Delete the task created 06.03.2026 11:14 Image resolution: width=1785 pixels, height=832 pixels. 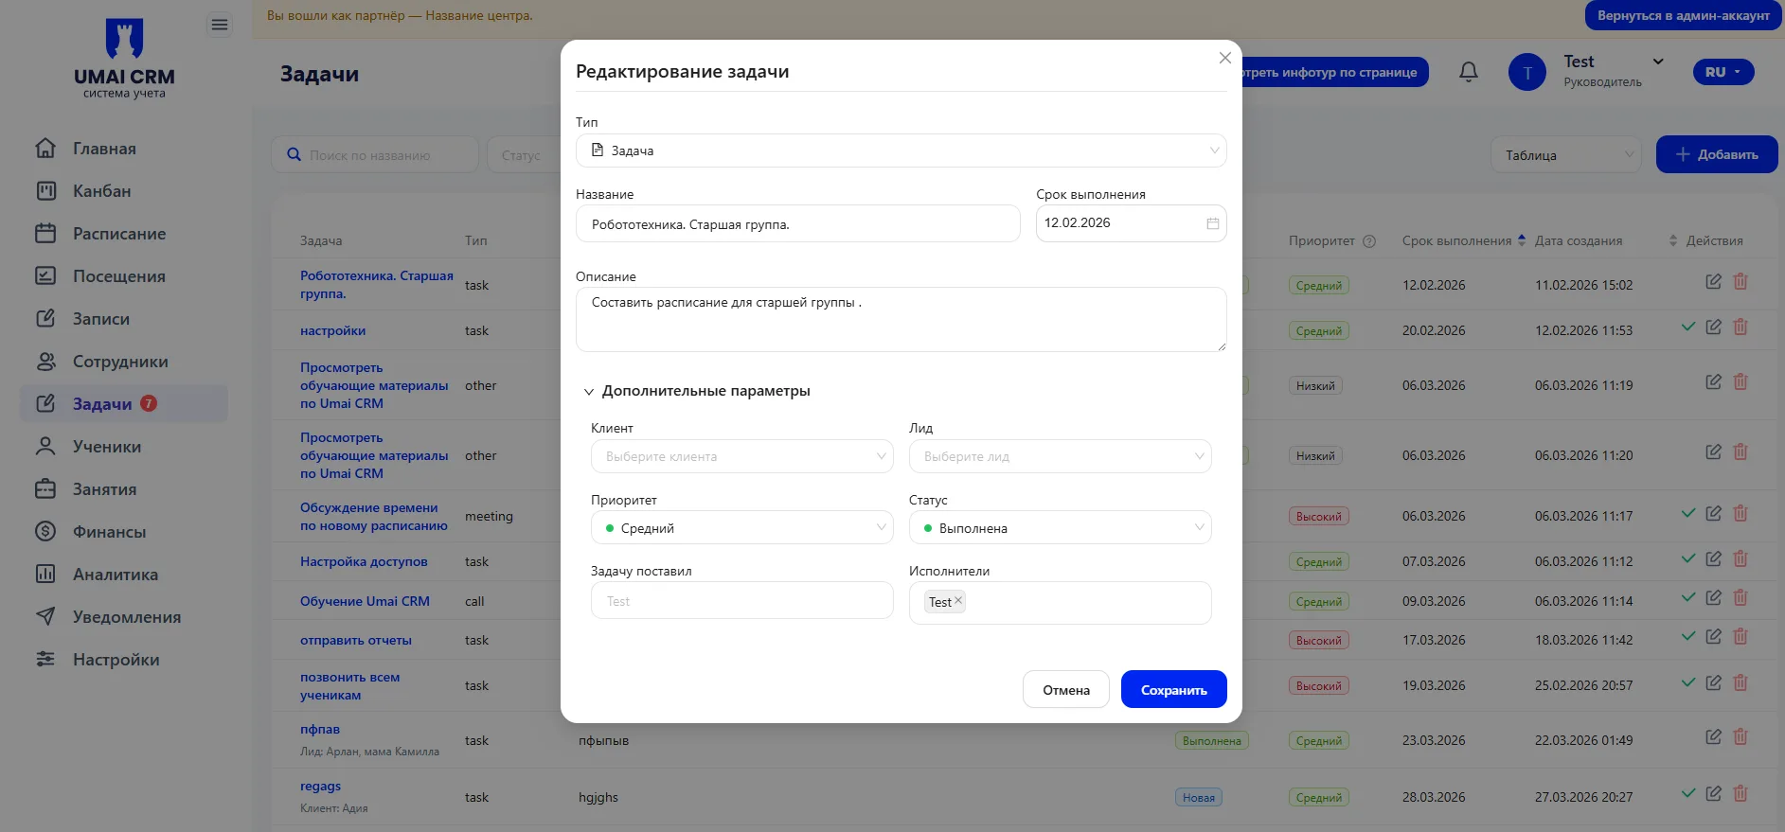pyautogui.click(x=1740, y=598)
